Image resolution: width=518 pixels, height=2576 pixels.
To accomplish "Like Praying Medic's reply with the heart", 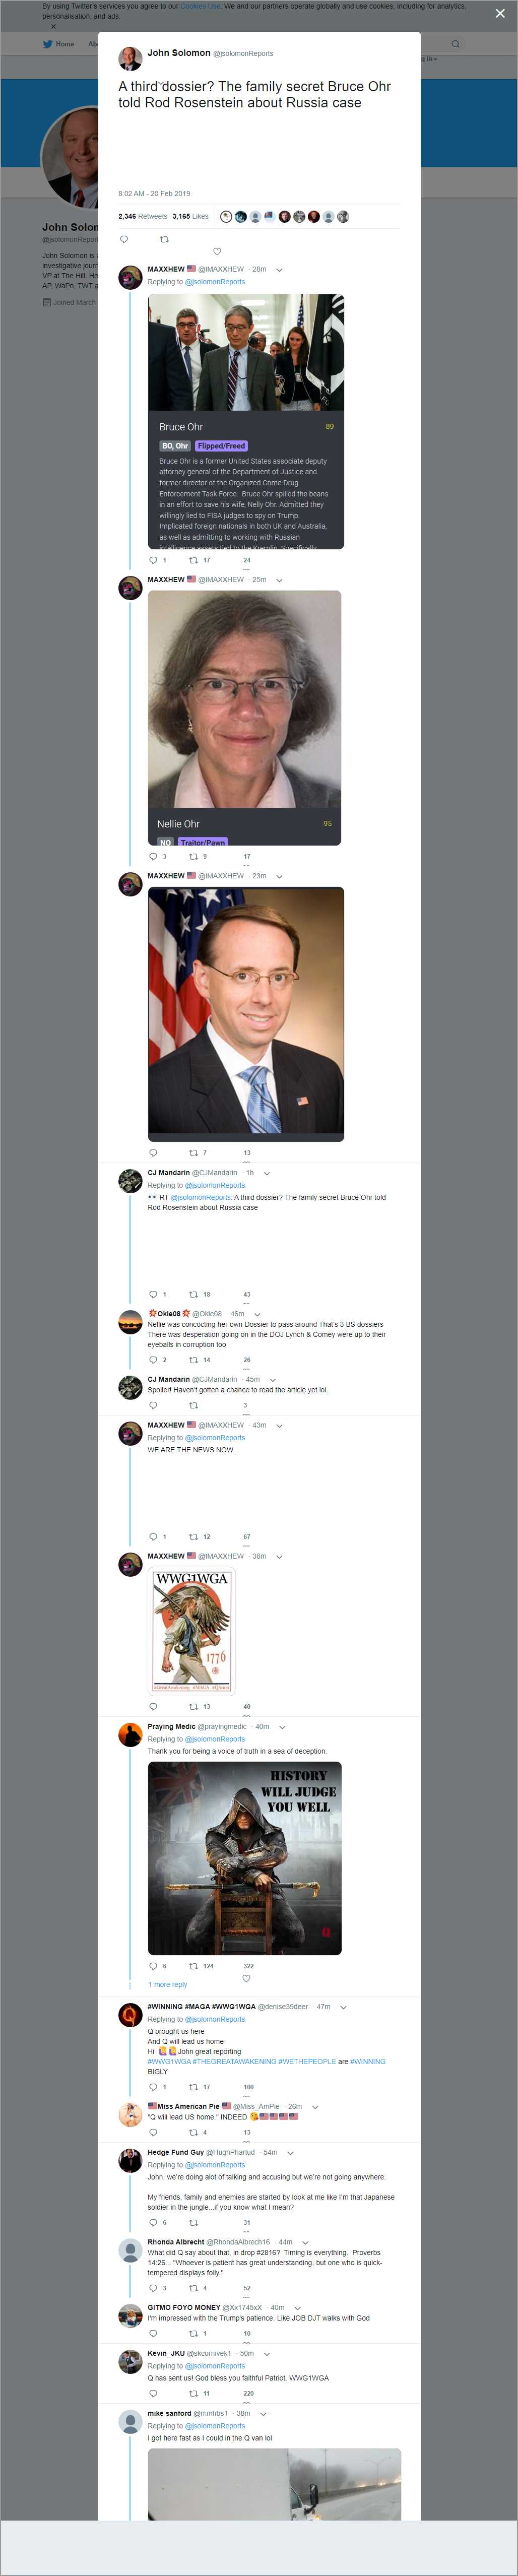I will (246, 1978).
